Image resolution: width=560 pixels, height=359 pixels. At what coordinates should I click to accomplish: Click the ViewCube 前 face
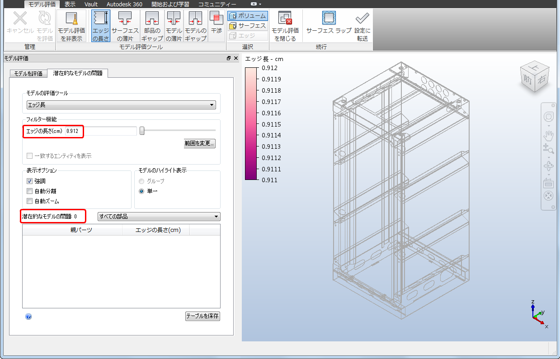pos(528,79)
